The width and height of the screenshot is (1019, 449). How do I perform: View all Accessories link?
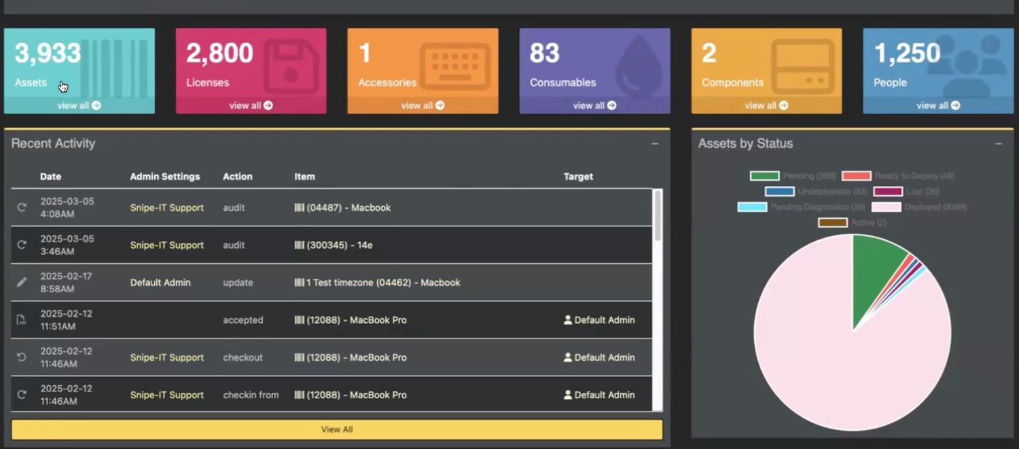[423, 105]
